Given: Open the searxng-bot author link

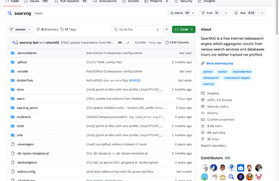Looking at the screenshot, I should tap(29, 42).
